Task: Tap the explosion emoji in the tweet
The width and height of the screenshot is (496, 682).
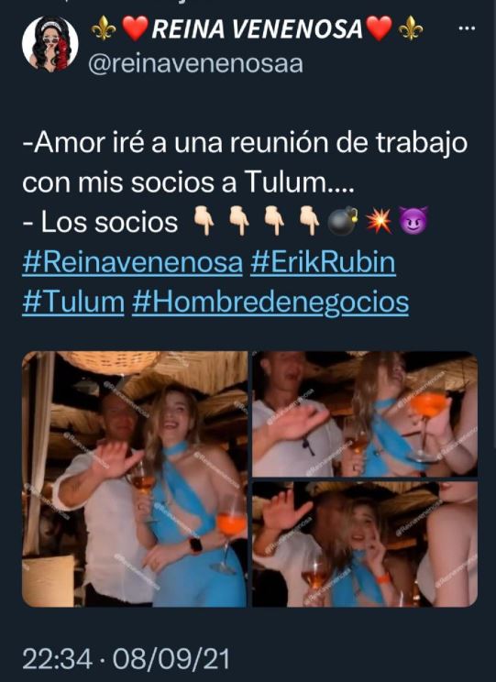Action: (x=378, y=221)
